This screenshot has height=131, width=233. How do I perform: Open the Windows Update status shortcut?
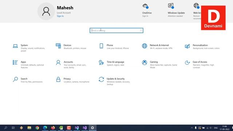176,10
